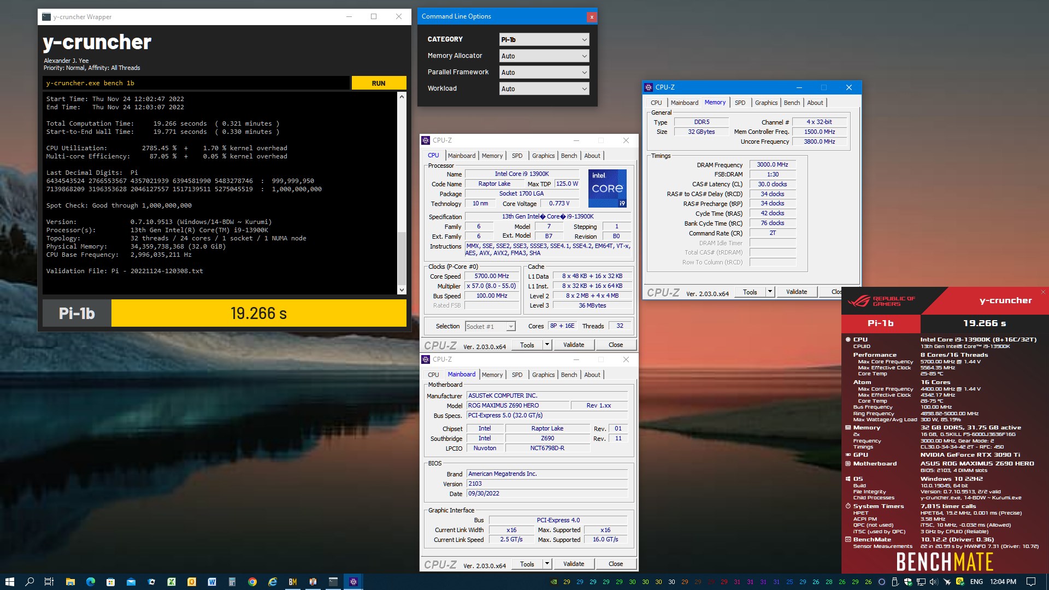Open the CATEGORY dropdown showing Pi-1b

[544, 39]
